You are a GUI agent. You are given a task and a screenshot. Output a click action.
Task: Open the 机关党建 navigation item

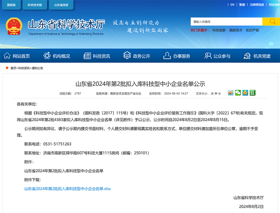[257, 56]
